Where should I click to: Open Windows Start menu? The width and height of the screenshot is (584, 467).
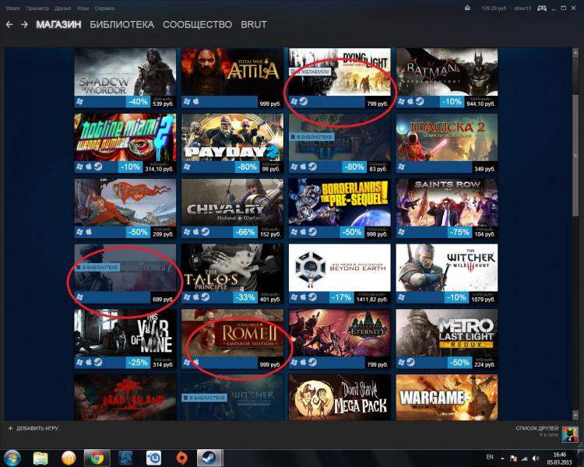[x=12, y=458]
